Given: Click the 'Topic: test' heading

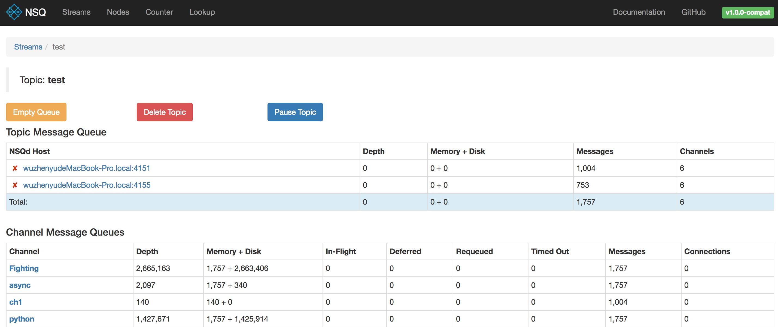Looking at the screenshot, I should [x=42, y=80].
